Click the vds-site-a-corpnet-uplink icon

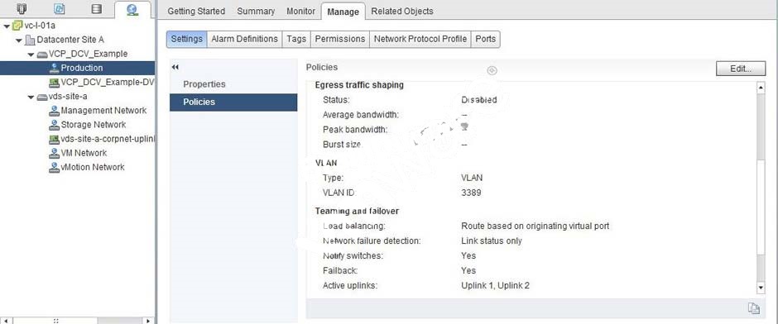(54, 139)
